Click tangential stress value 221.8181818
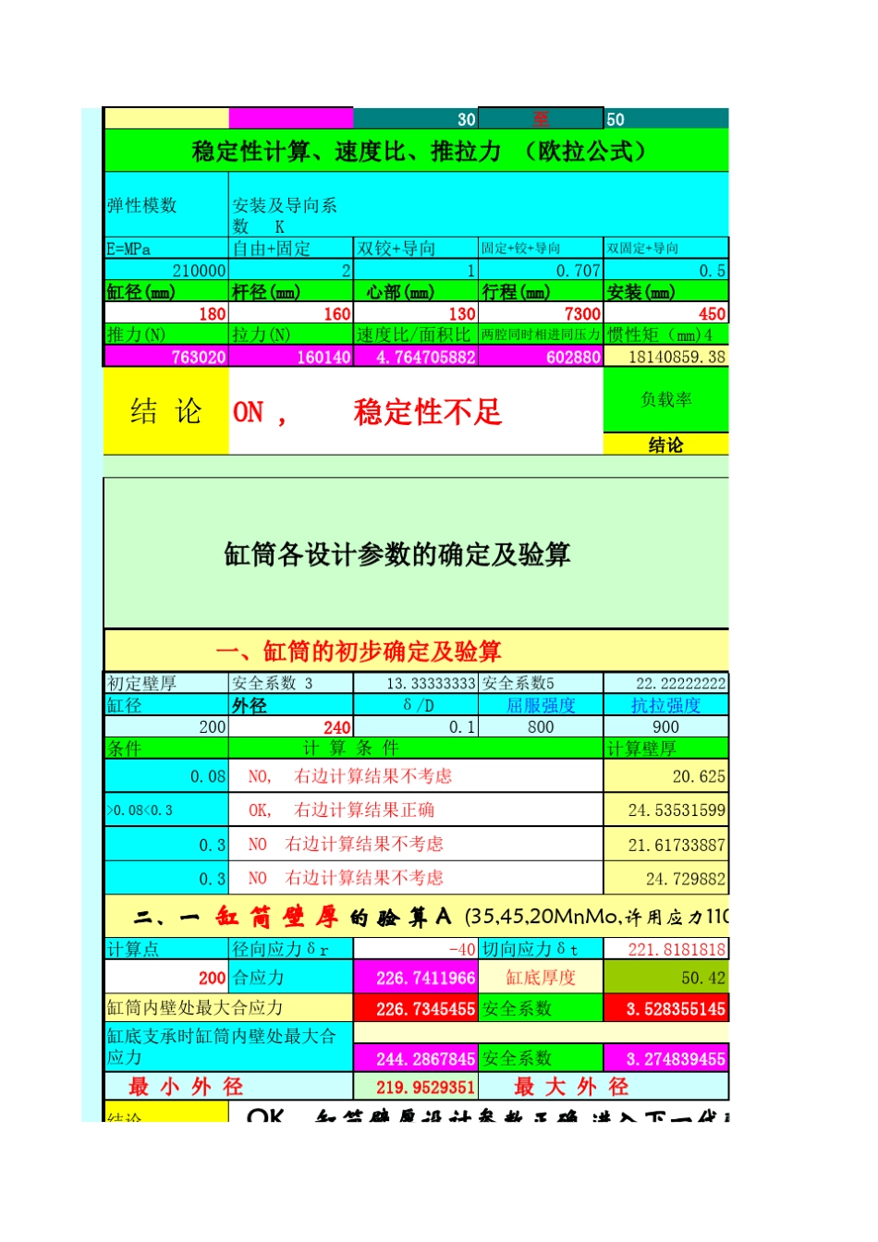 tap(666, 949)
